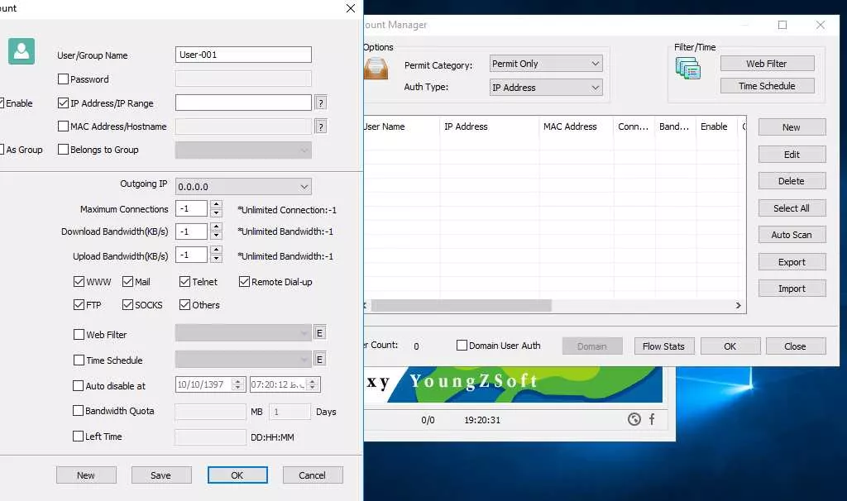Image resolution: width=847 pixels, height=501 pixels.
Task: Check the Auto disable at option
Action: pyautogui.click(x=79, y=386)
